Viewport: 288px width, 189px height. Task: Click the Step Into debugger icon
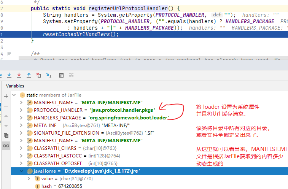9,75
